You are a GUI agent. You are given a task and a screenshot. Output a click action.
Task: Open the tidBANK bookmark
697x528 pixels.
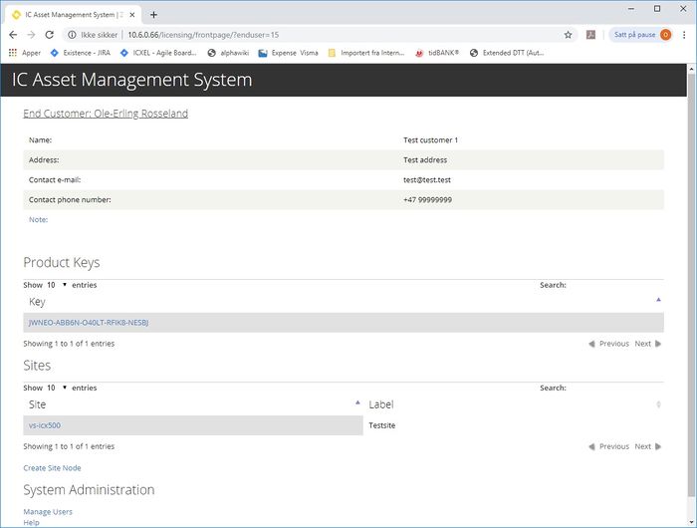437,53
